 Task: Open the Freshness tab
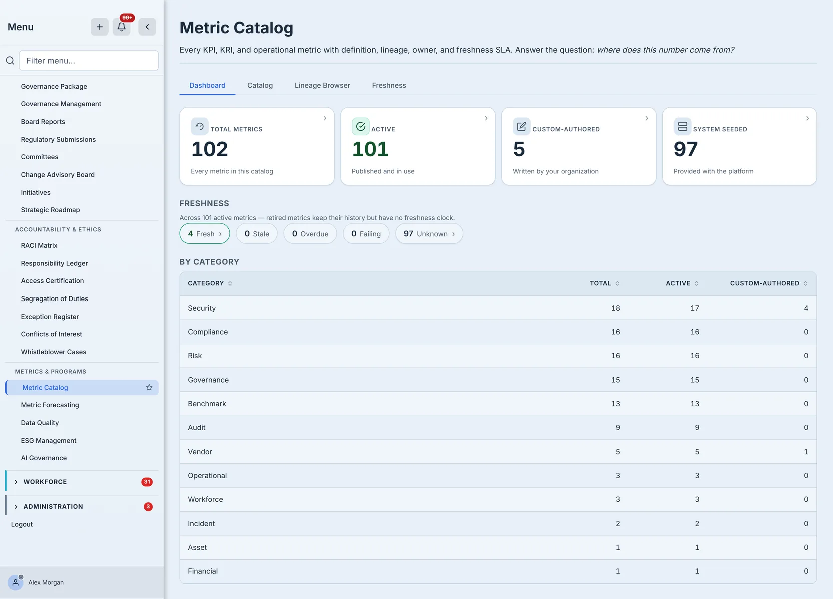389,85
